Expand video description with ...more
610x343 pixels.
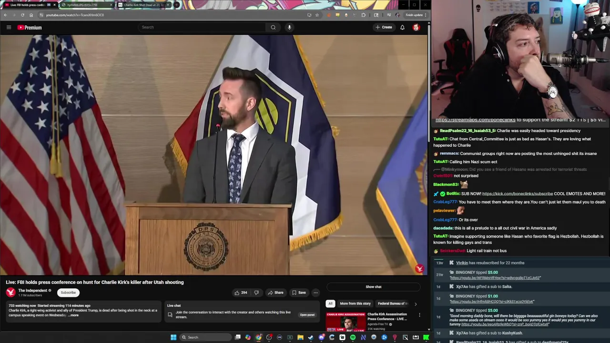[73, 315]
